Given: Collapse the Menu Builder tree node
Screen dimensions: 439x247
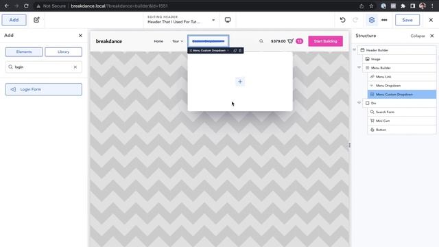Looking at the screenshot, I should pyautogui.click(x=359, y=67).
